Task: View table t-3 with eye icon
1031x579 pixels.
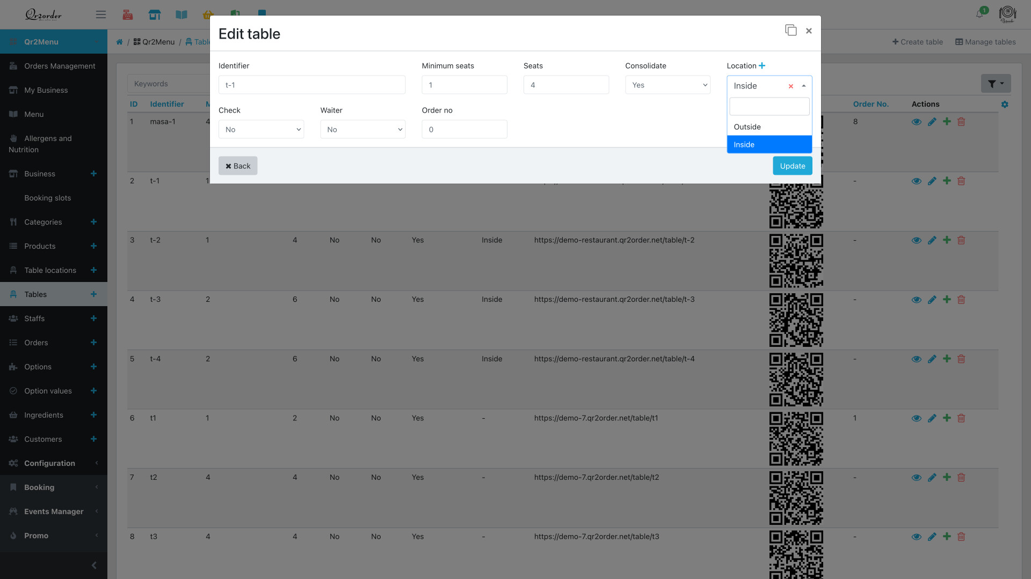Action: coord(917,300)
